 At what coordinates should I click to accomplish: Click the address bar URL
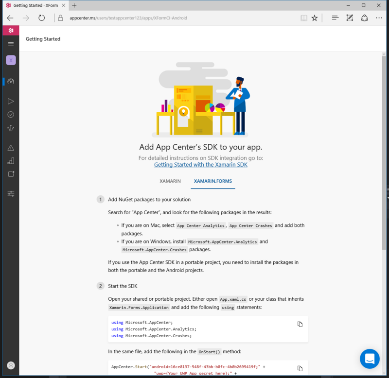(x=128, y=18)
